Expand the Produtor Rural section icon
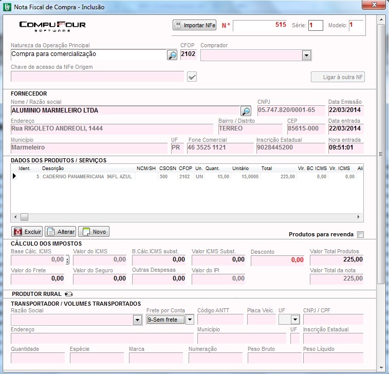 (68, 294)
